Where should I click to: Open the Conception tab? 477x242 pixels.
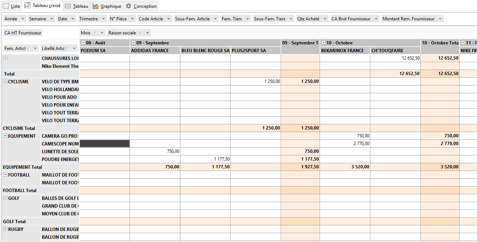tap(141, 6)
